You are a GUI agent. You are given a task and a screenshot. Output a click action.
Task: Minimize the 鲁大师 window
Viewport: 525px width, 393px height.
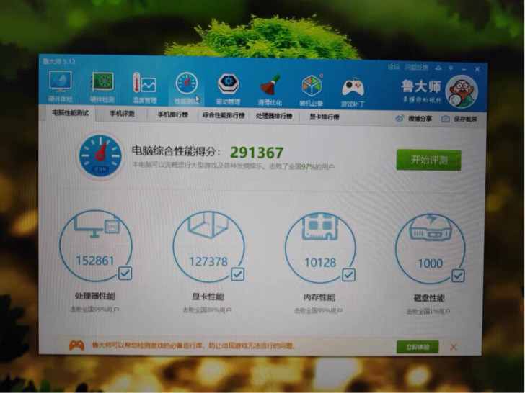(x=464, y=69)
